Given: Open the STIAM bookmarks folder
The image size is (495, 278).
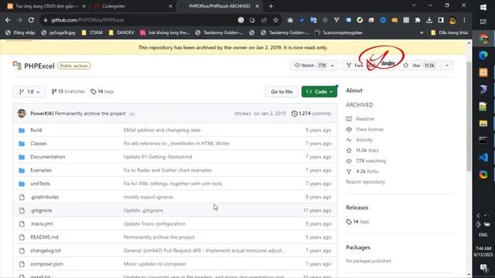Looking at the screenshot, I should tap(92, 32).
